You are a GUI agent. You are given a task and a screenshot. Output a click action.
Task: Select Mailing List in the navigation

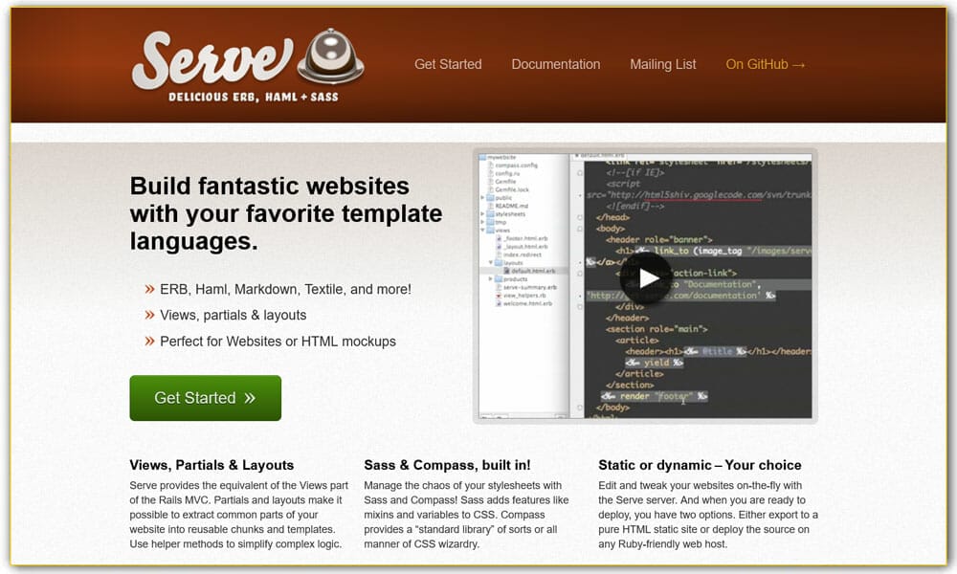pyautogui.click(x=663, y=64)
